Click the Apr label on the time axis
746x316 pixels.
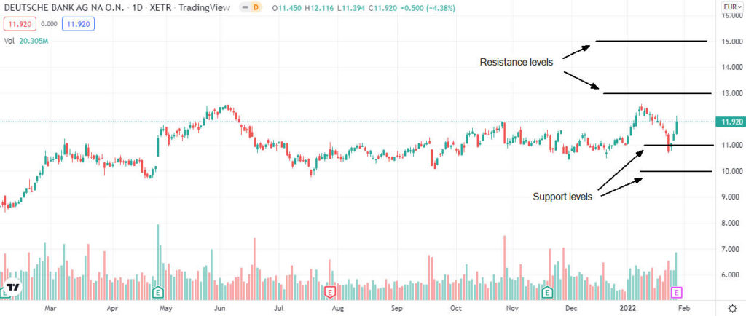(113, 308)
